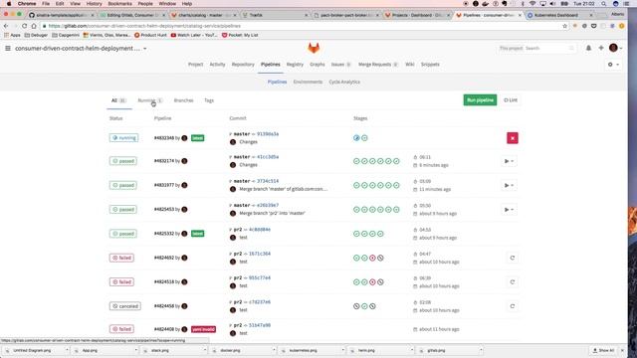
Task: Open pipeline #4825453 link
Action: click(x=164, y=210)
